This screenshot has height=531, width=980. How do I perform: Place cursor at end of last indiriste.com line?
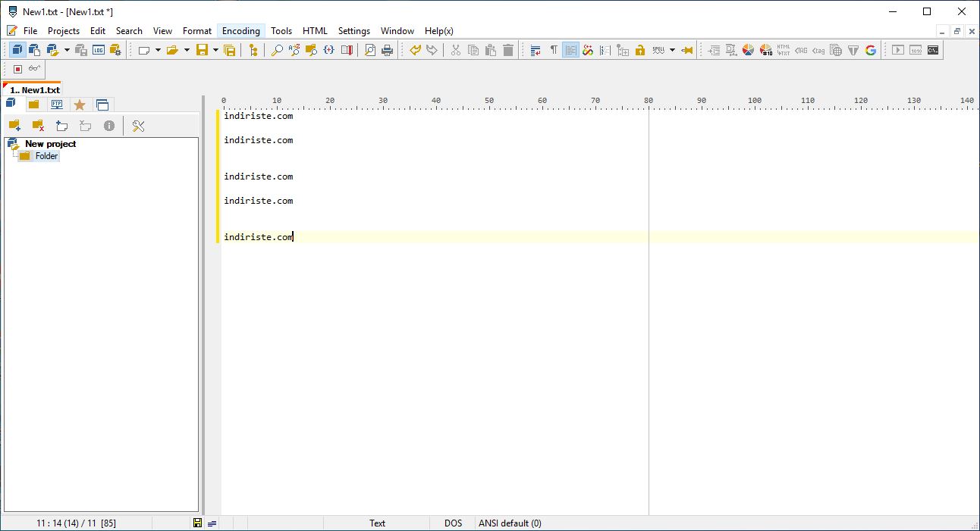294,237
